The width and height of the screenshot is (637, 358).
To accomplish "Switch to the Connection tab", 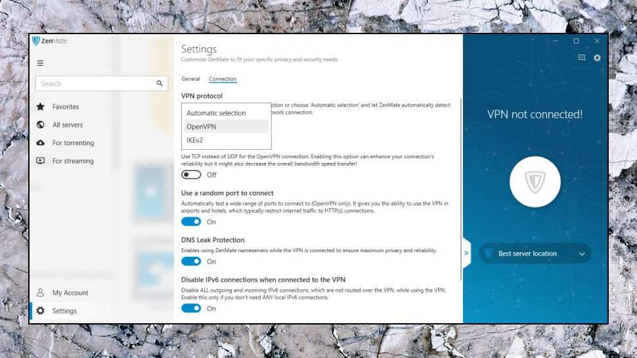I will tap(223, 79).
